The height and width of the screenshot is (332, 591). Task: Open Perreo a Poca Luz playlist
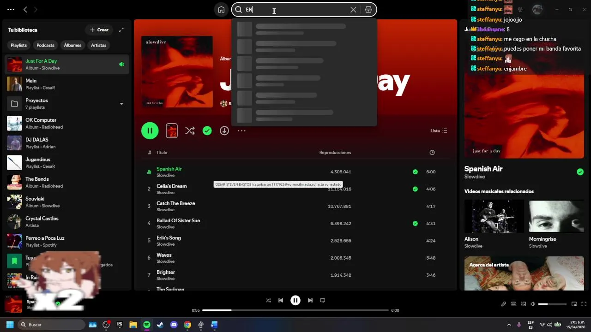point(67,242)
